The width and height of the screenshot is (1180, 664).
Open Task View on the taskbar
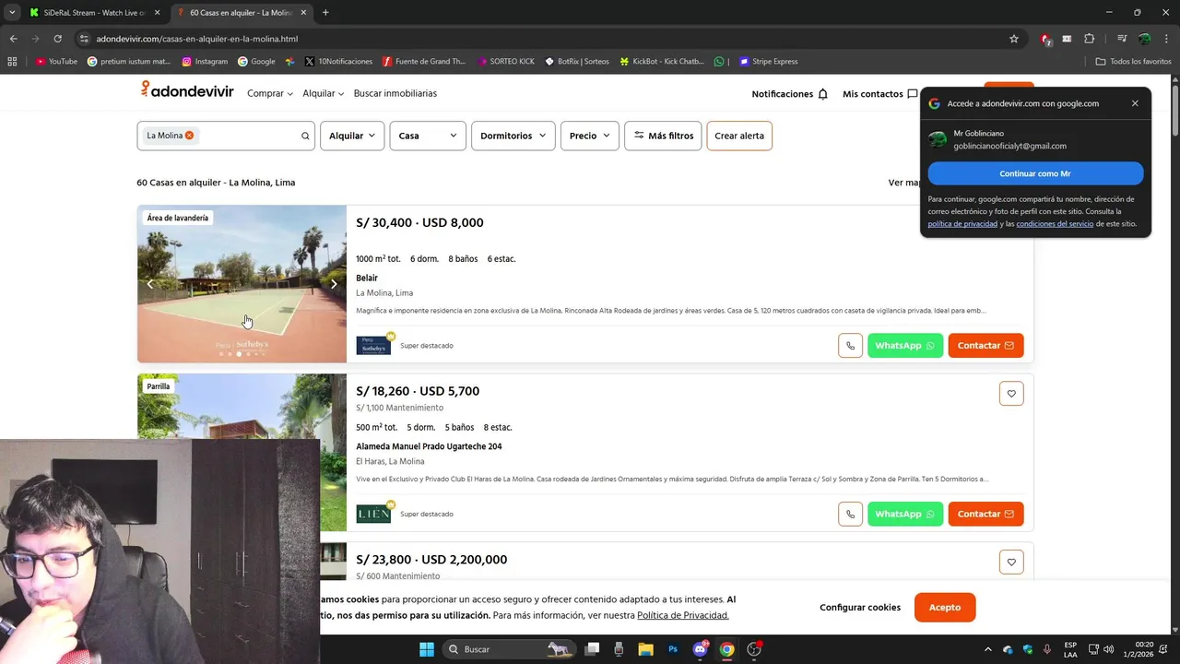[x=592, y=649]
